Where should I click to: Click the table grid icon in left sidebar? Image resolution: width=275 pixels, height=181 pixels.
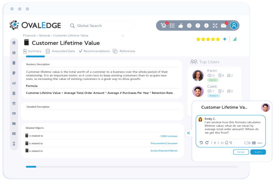pos(14,134)
